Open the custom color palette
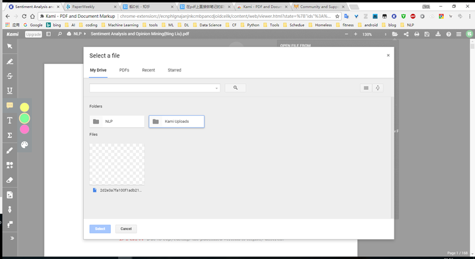 [x=24, y=145]
